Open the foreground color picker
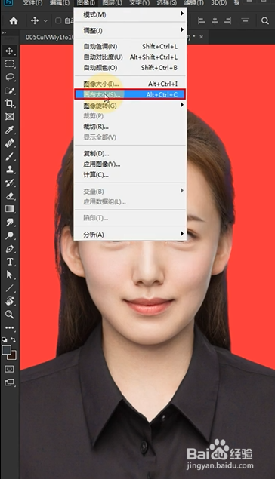This screenshot has width=275, height=479. point(7,350)
